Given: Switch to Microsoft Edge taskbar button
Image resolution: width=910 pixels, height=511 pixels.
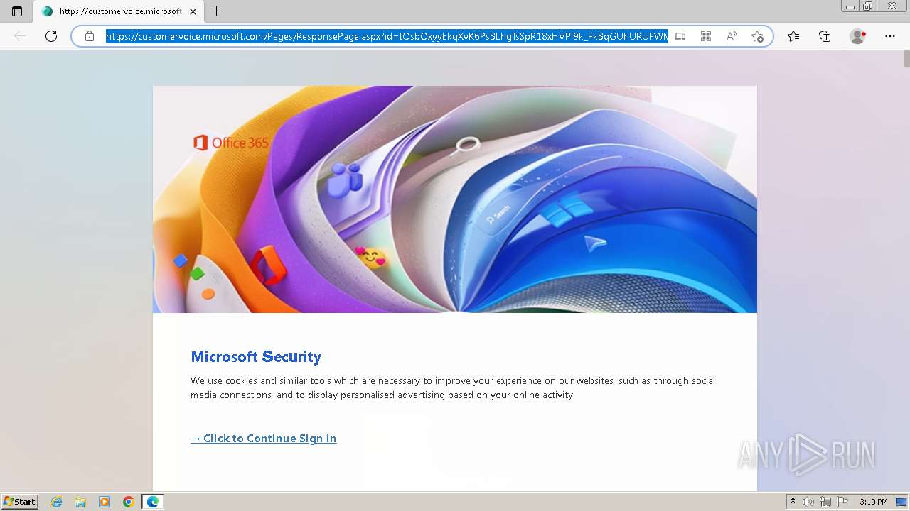Looking at the screenshot, I should [153, 502].
